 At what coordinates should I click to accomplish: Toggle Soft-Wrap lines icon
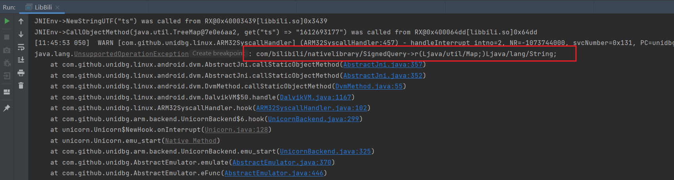point(21,47)
